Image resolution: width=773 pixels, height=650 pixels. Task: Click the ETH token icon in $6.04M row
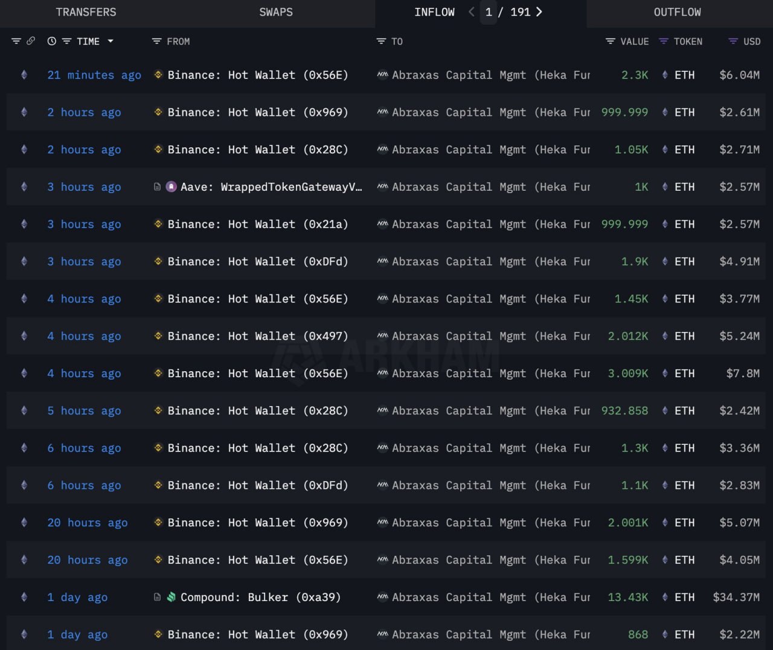click(x=665, y=75)
